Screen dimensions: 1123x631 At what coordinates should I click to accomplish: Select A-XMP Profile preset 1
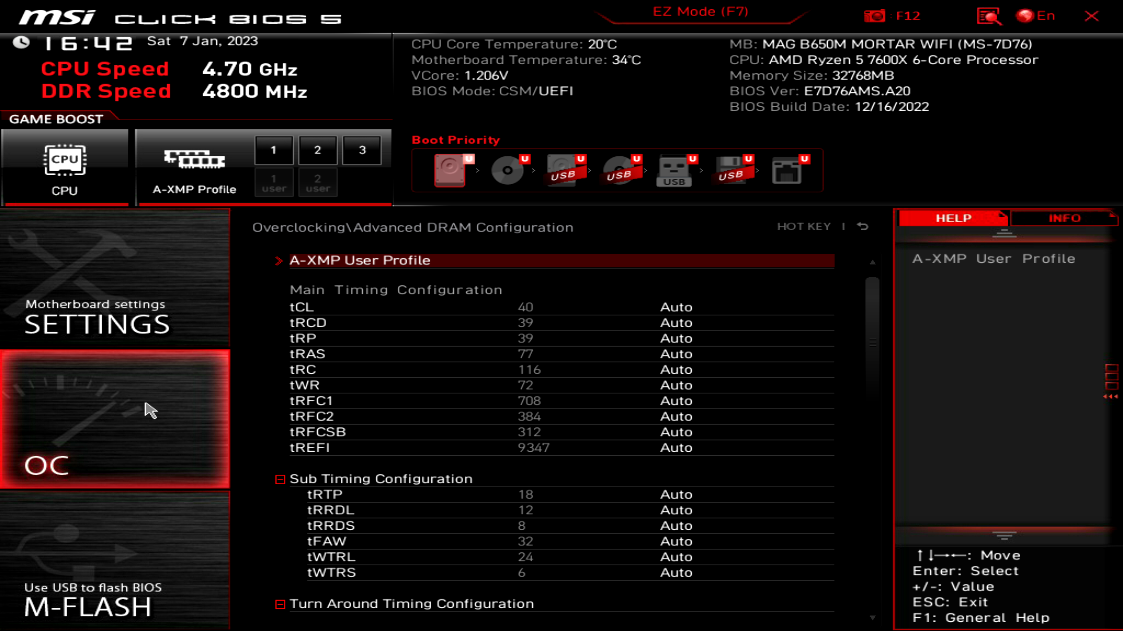coord(273,150)
